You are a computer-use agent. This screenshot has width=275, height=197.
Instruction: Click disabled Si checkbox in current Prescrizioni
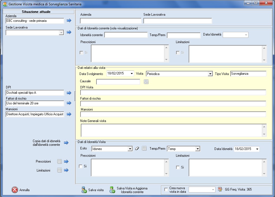click(81, 53)
